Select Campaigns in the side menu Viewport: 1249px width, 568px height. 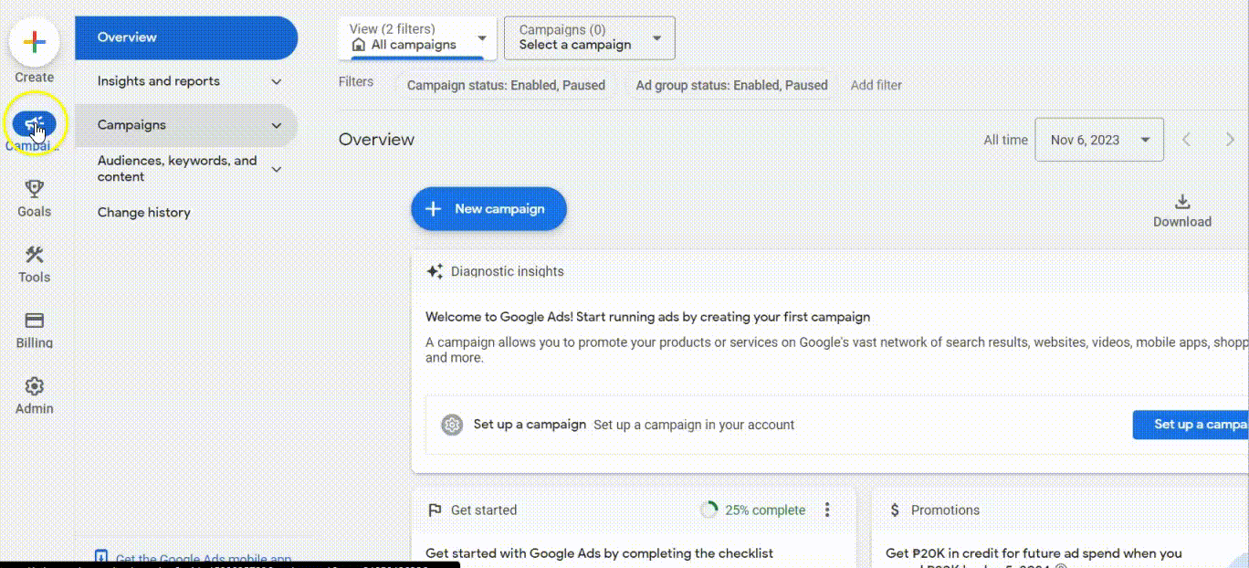point(186,125)
